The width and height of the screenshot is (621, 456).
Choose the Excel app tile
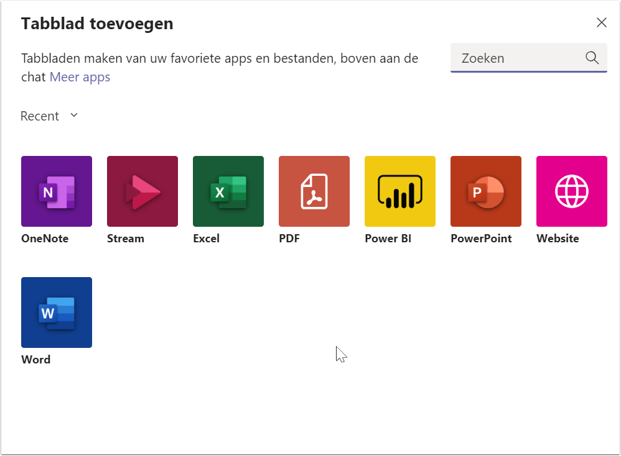228,191
